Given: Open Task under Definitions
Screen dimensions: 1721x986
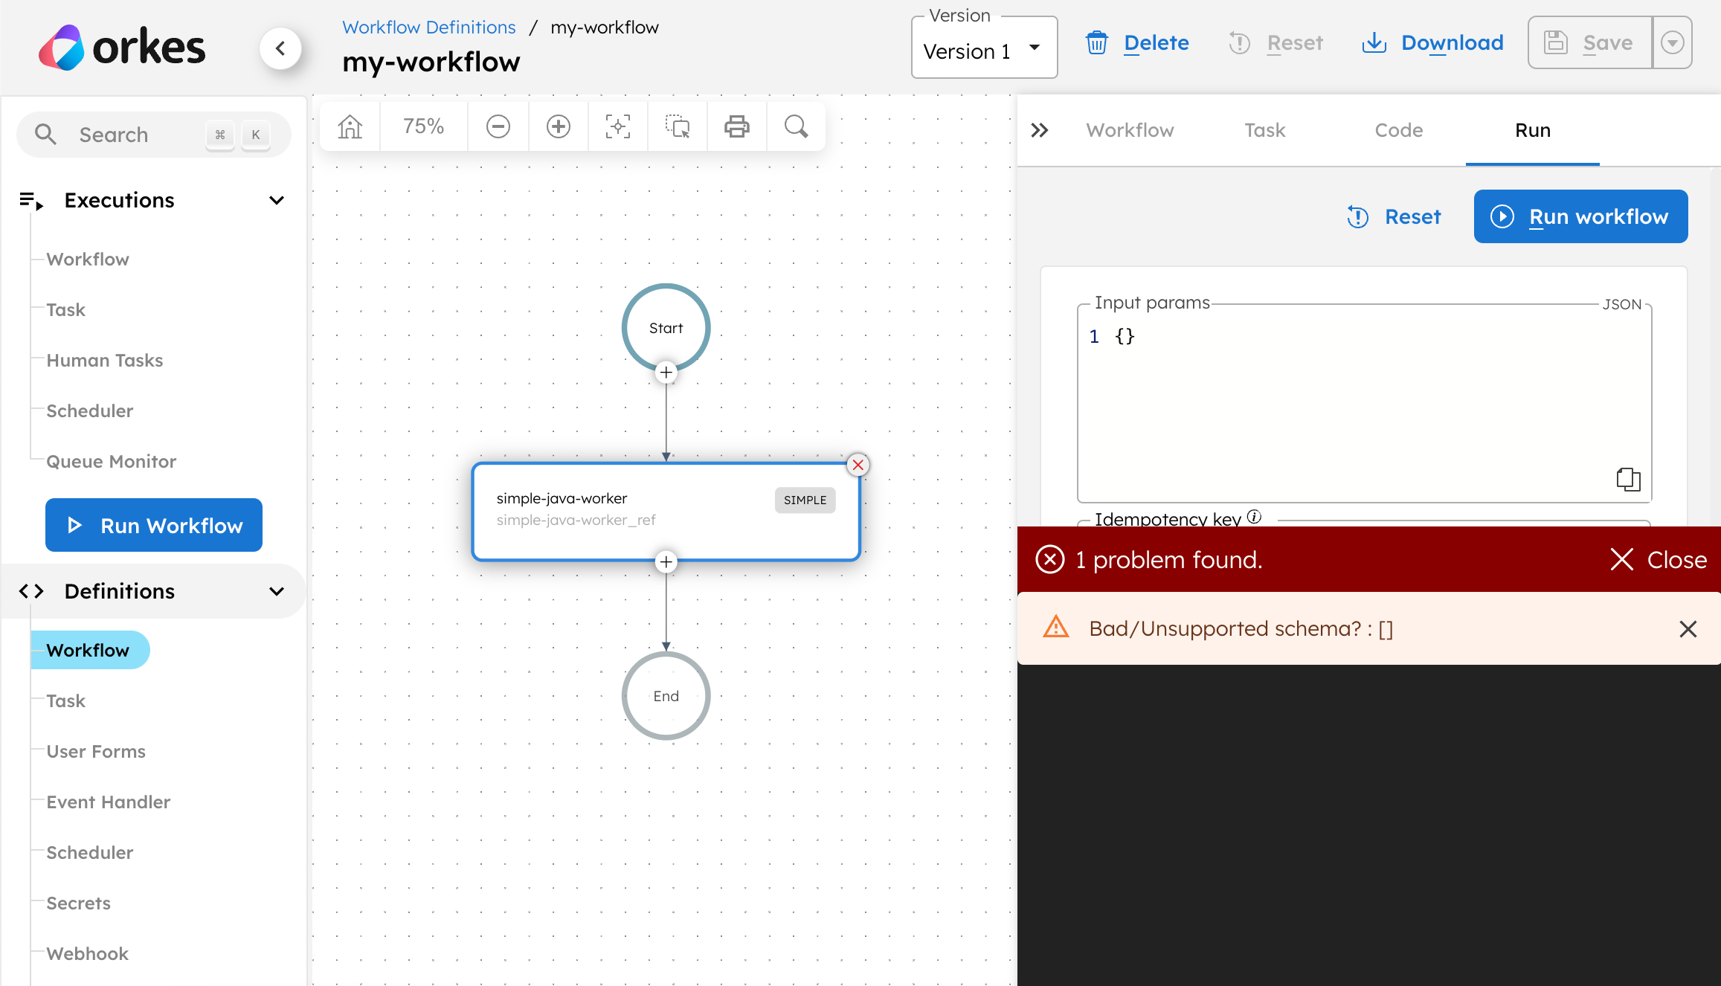Looking at the screenshot, I should pos(66,701).
